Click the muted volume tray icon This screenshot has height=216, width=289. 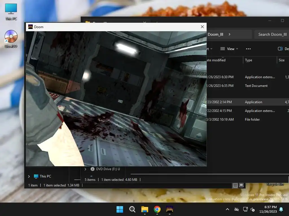coord(253,209)
